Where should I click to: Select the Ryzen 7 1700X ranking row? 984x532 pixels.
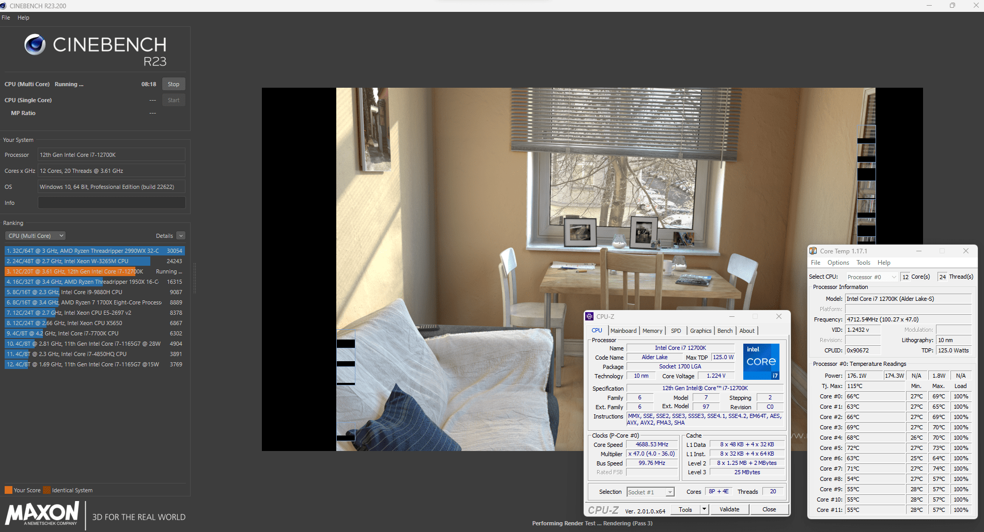(95, 302)
